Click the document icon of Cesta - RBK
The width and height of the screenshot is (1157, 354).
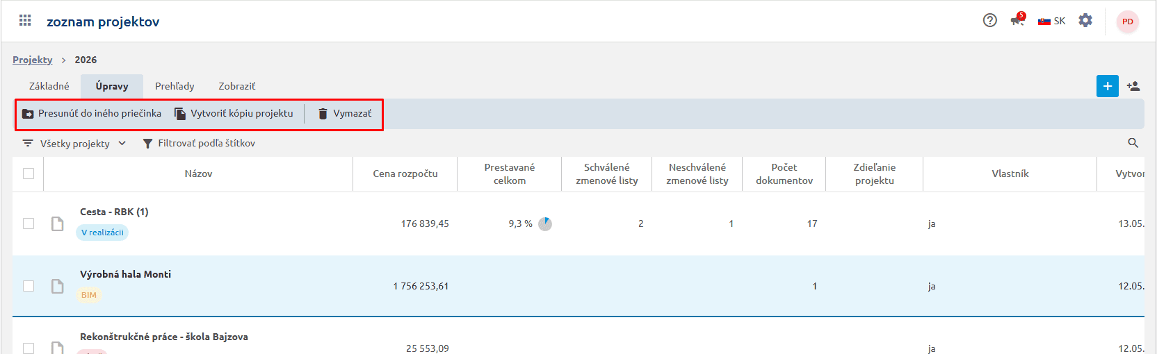coord(58,224)
